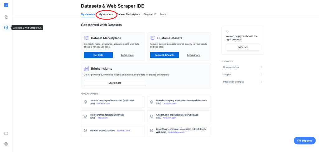This screenshot has width=319, height=152.
Task: Expand the Documentation resource chevron
Action: tap(261, 67)
